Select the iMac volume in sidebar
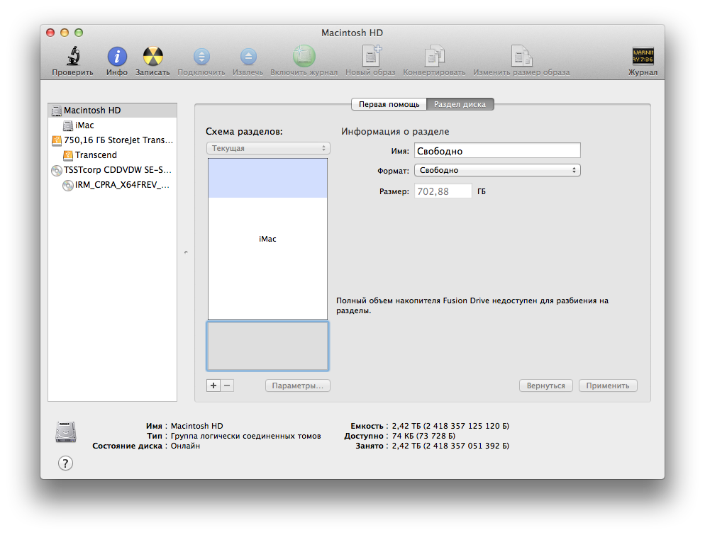The image size is (705, 535). [x=112, y=125]
